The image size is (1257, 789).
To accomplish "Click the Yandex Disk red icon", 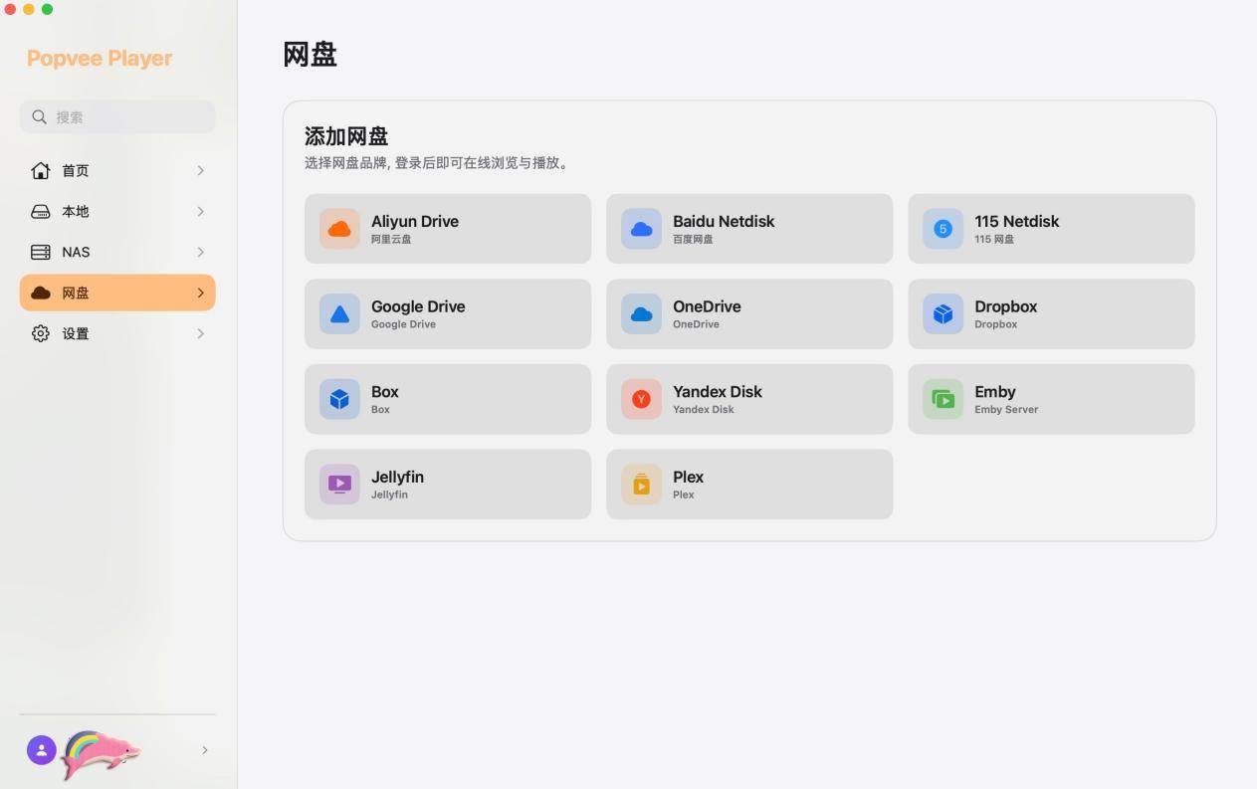I will [x=641, y=399].
